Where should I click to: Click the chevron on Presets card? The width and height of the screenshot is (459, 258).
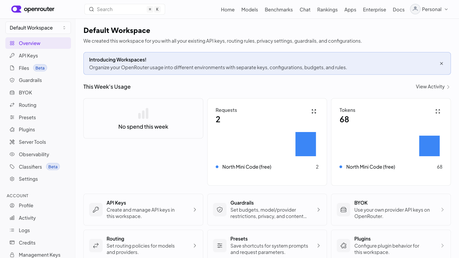tap(318, 246)
